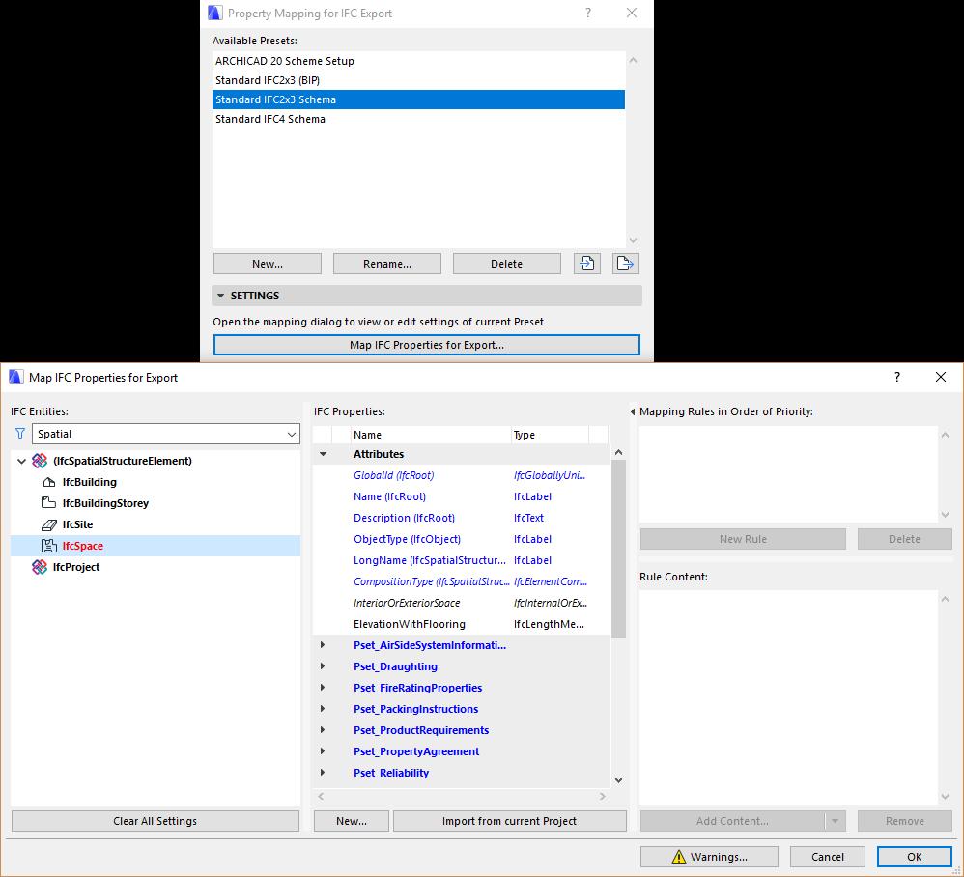Click the IfcBuilding entity icon

[49, 482]
